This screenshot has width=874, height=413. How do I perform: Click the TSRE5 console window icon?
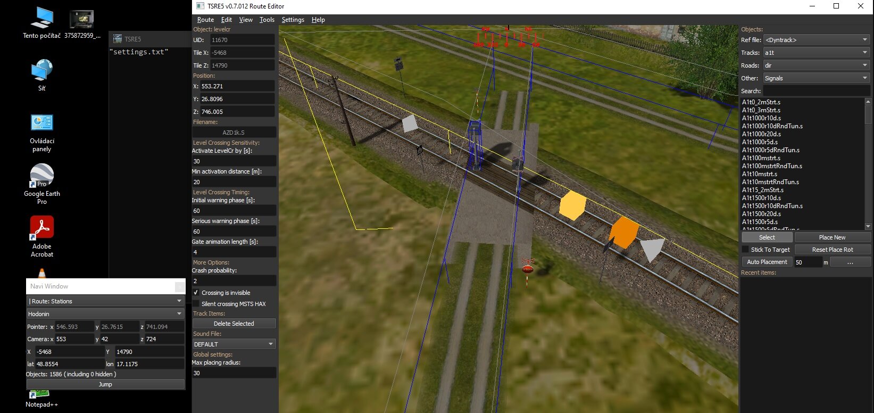[118, 39]
